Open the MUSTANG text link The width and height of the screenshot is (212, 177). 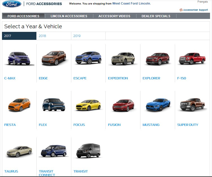click(151, 125)
